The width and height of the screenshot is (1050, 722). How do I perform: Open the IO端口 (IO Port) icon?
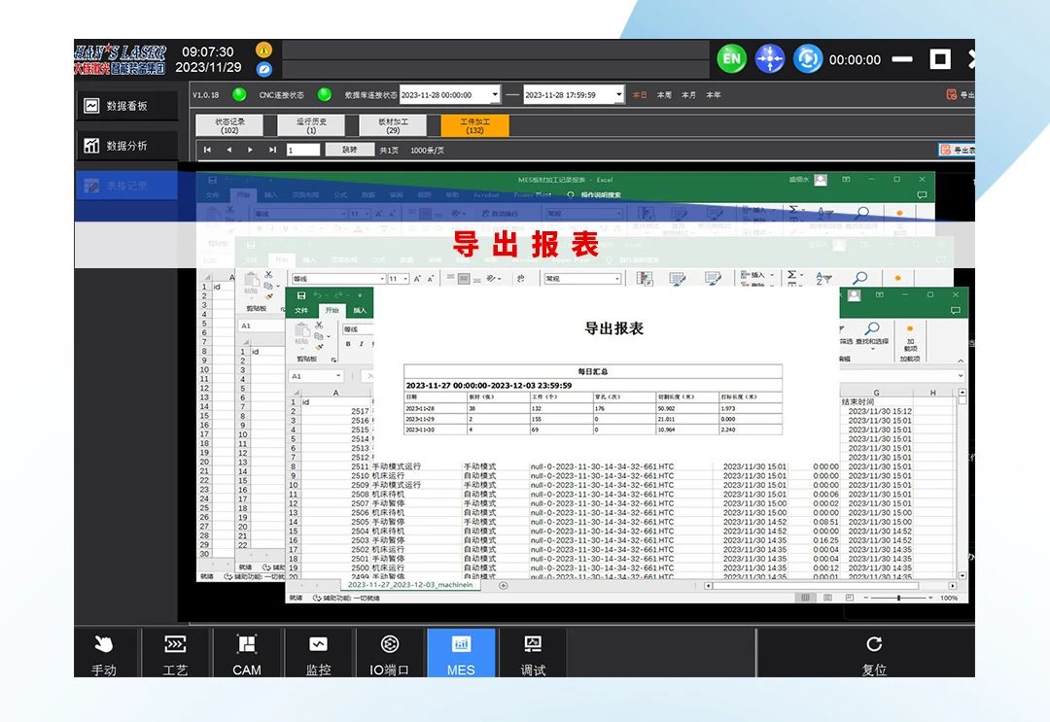coord(390,652)
